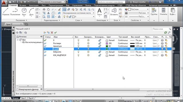Open the Вставка ribbon tab
The image size is (183, 102).
pos(23,5)
